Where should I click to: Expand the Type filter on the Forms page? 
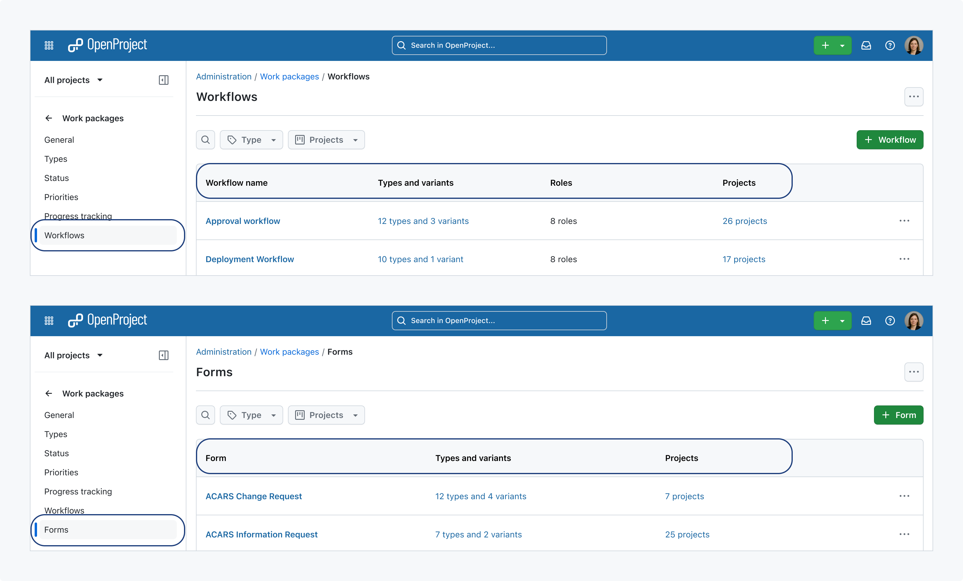pos(251,415)
